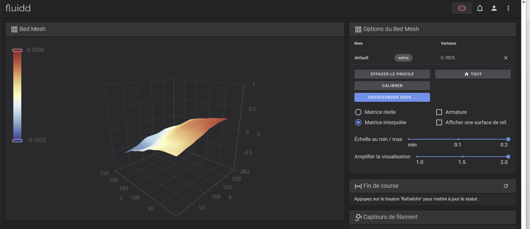
Task: Click the Bed Mesh panel grid icon
Action: tap(14, 29)
